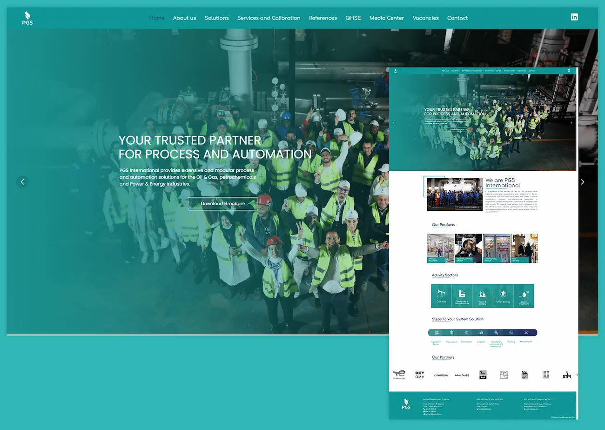
Task: Click the Download Brochure button
Action: click(222, 204)
